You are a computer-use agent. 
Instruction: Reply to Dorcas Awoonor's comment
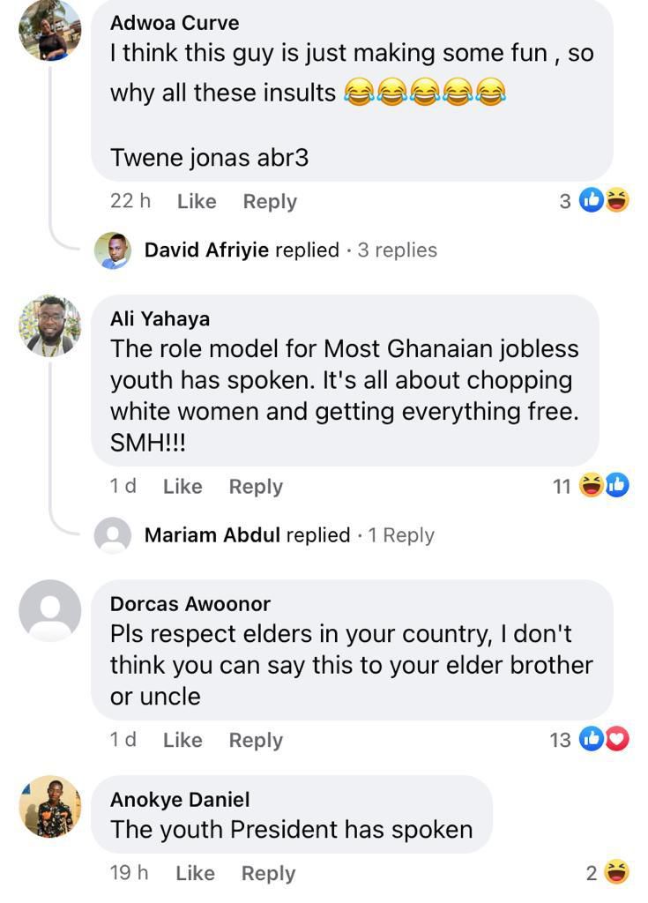[256, 740]
